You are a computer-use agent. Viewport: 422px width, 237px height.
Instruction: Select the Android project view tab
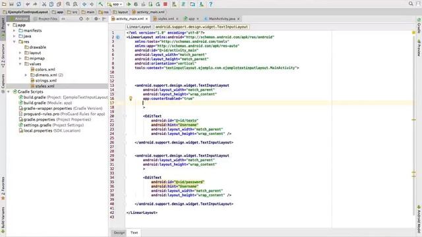pyautogui.click(x=18, y=19)
